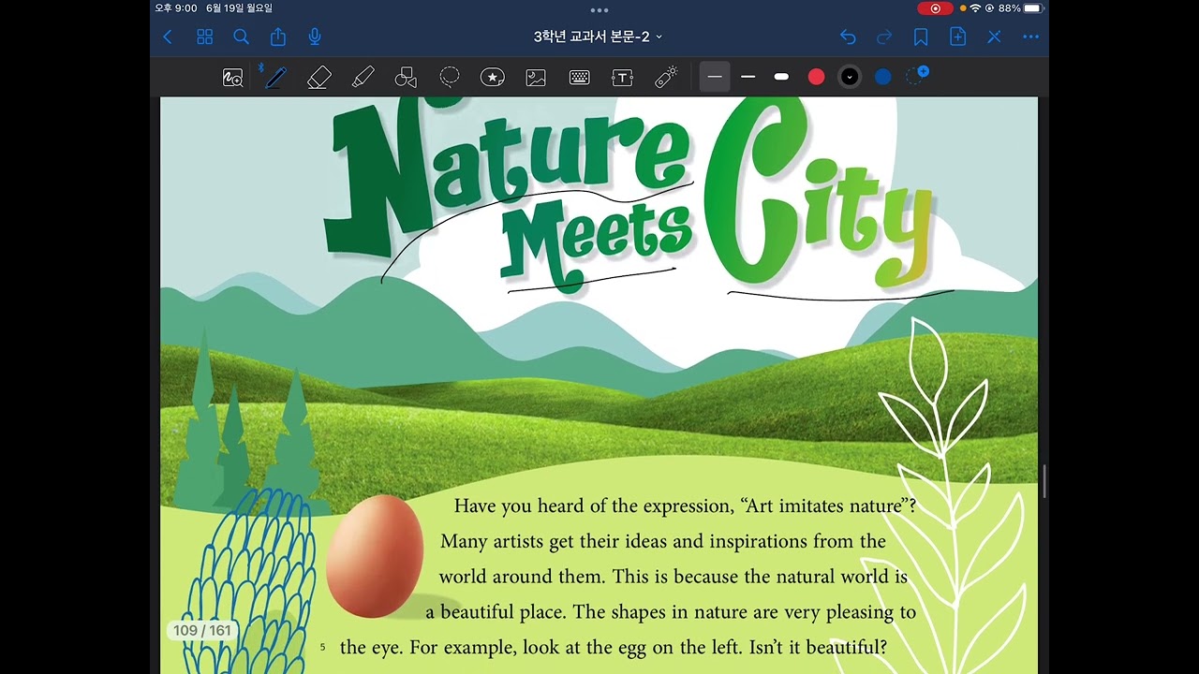
Task: Start audio recording with microphone
Action: [x=315, y=37]
